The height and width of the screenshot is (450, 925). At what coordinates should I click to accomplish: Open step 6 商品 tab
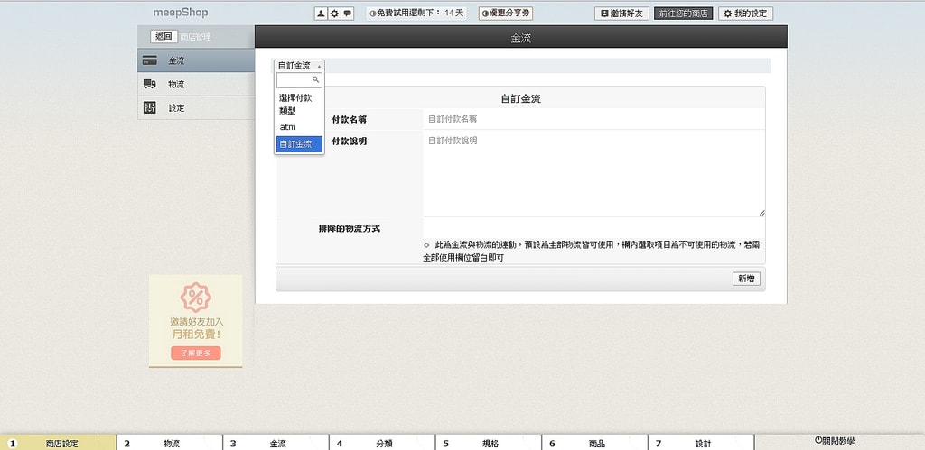pos(594,443)
